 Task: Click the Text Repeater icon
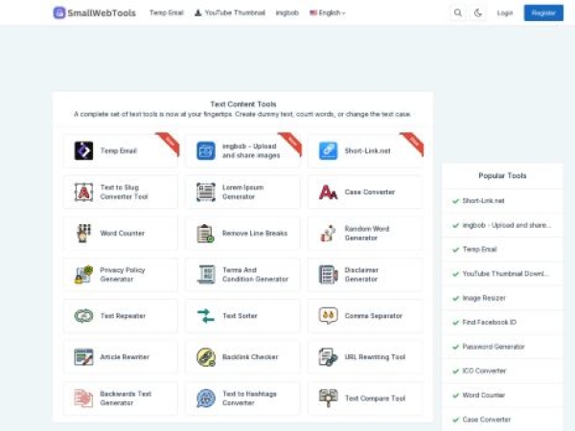(x=83, y=315)
